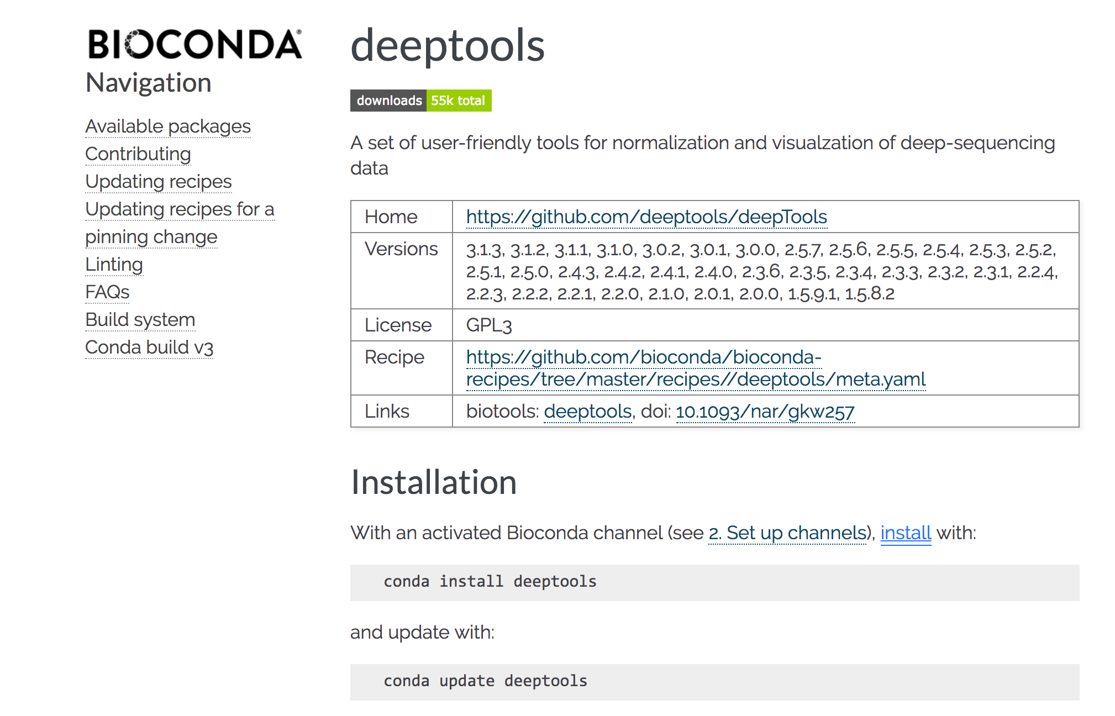Click the 'and update with:' text
Screen dimensions: 1115x716
(x=422, y=632)
